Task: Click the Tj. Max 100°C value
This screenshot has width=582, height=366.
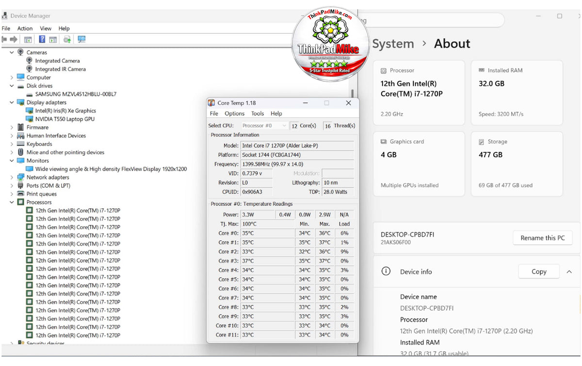Action: point(267,224)
